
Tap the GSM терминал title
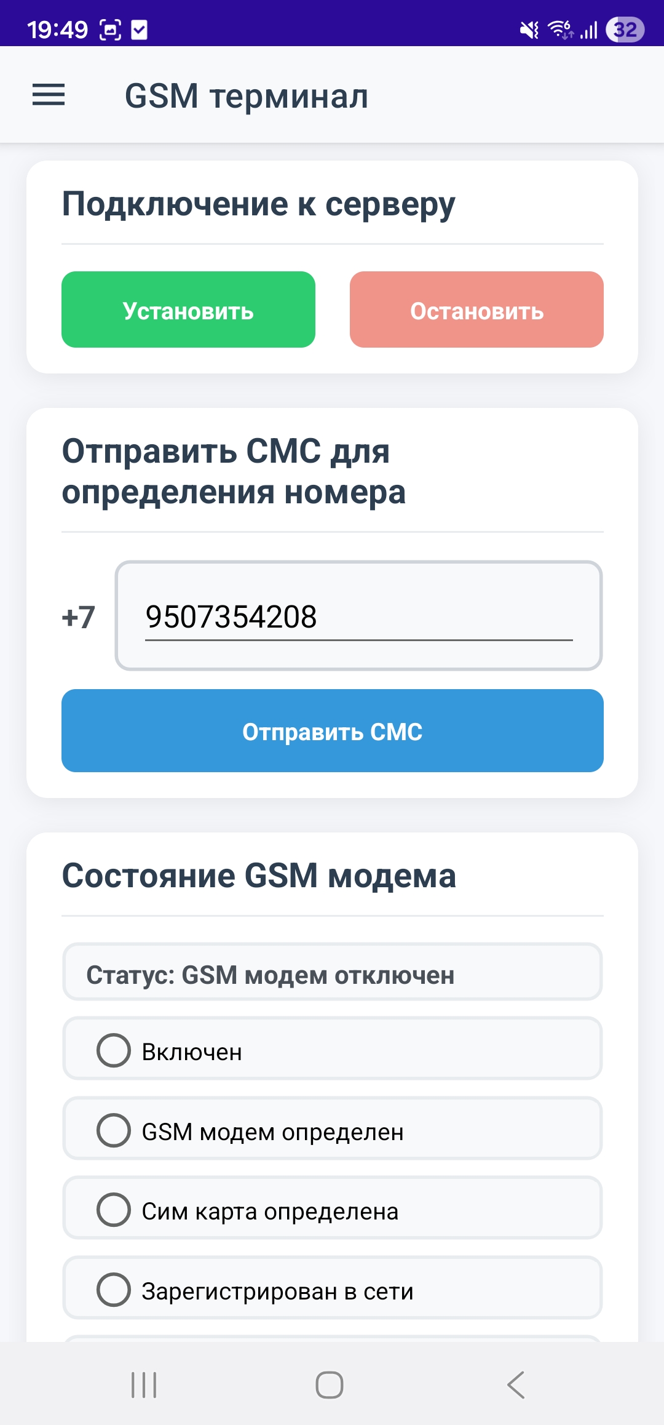click(x=247, y=97)
